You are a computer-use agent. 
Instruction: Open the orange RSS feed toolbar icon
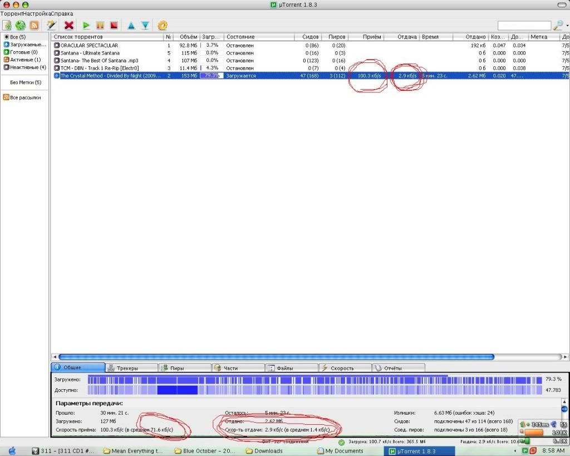[x=34, y=25]
